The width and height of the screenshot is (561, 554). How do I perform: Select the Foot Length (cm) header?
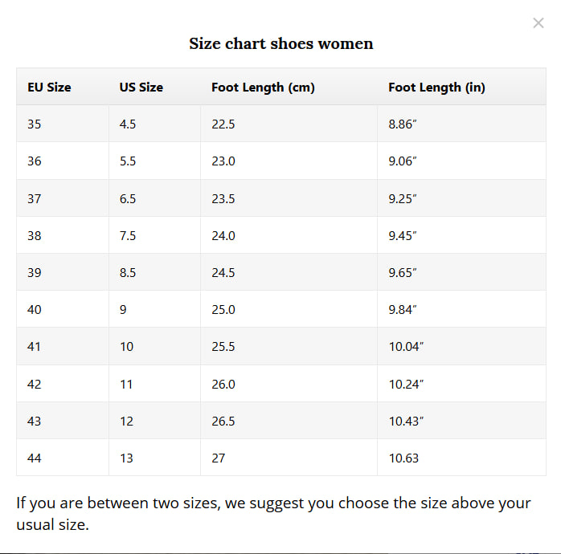click(x=263, y=88)
